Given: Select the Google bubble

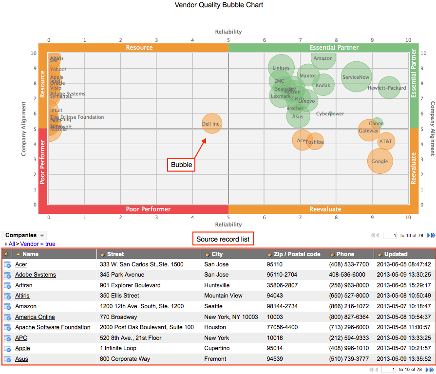Looking at the screenshot, I should (x=380, y=161).
